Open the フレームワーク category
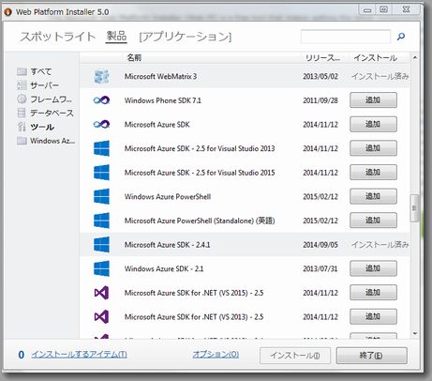Image resolution: width=432 pixels, height=381 pixels. click(x=44, y=99)
